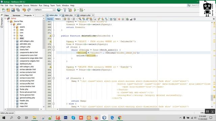Screen dimensions: 216x121
Task: Click the editor vertical scrollbar thumb
Action: [212, 98]
